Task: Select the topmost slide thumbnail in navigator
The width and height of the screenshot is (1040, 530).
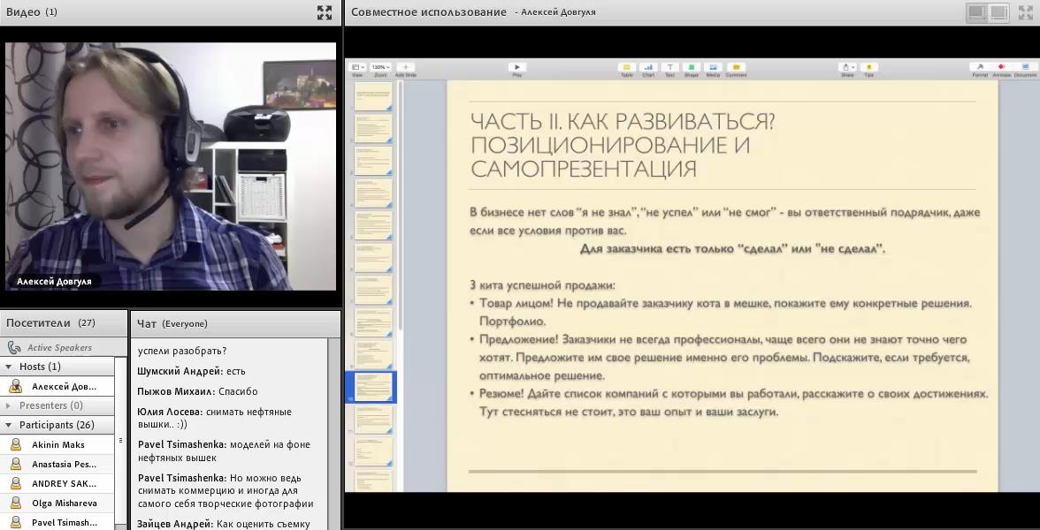Action: [x=373, y=96]
